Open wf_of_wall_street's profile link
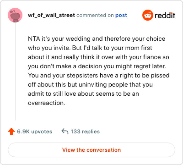183x165 pixels. 51,15
